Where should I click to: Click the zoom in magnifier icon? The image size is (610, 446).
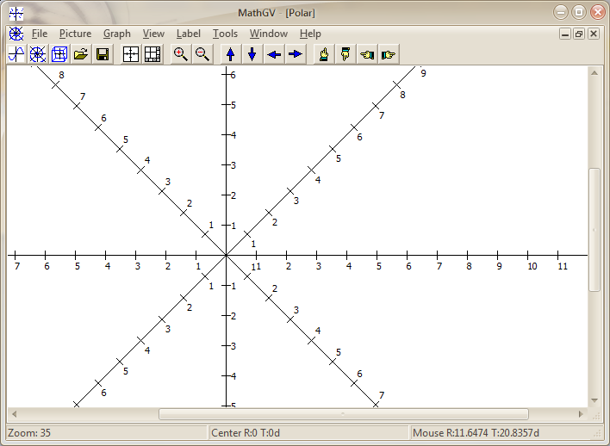(180, 54)
